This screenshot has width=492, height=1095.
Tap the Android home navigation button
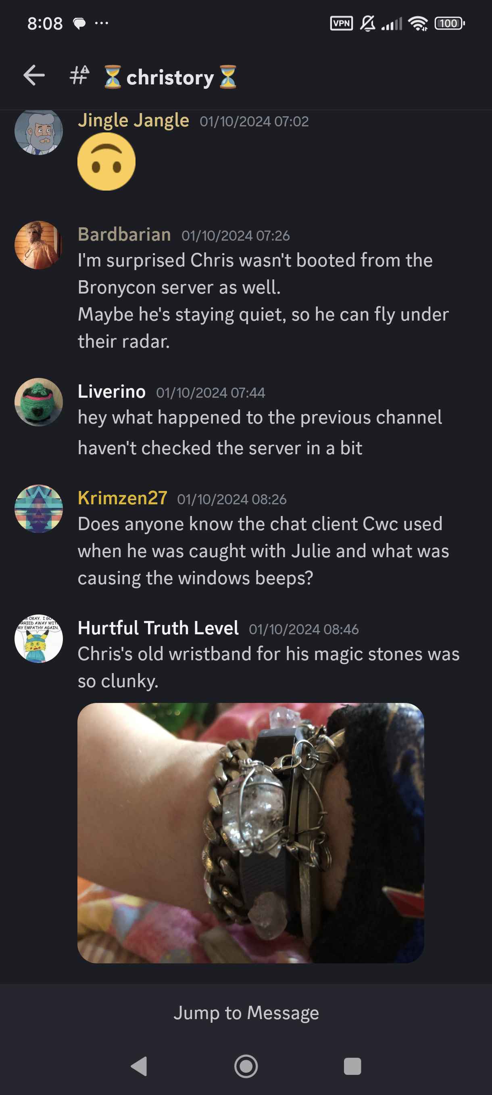(246, 1066)
